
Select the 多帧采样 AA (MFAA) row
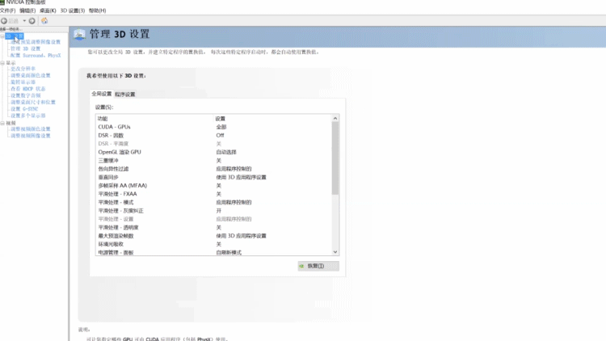(214, 186)
